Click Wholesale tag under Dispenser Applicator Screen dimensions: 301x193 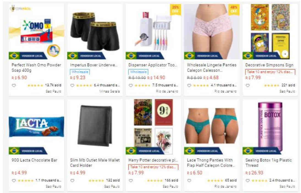pos(138,72)
